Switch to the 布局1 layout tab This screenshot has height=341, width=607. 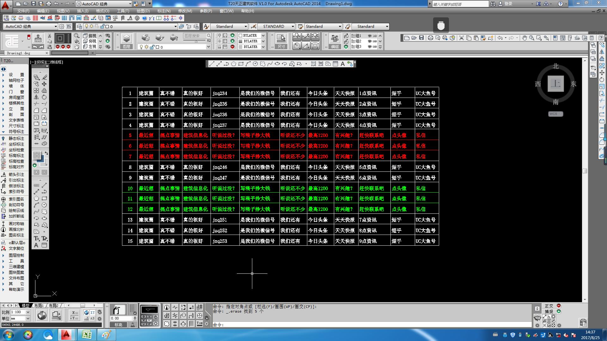click(x=39, y=306)
